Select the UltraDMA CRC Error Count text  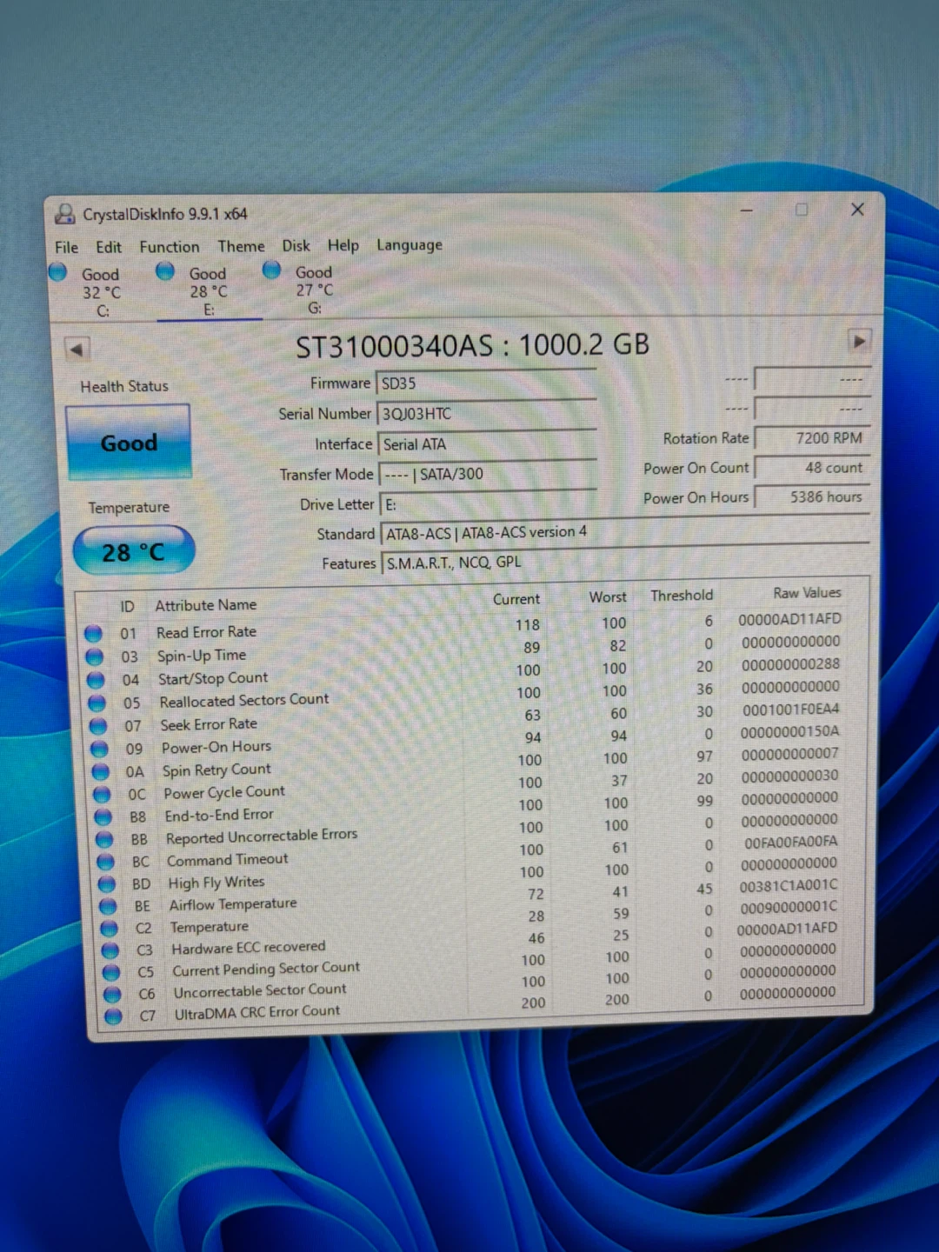[x=257, y=1013]
